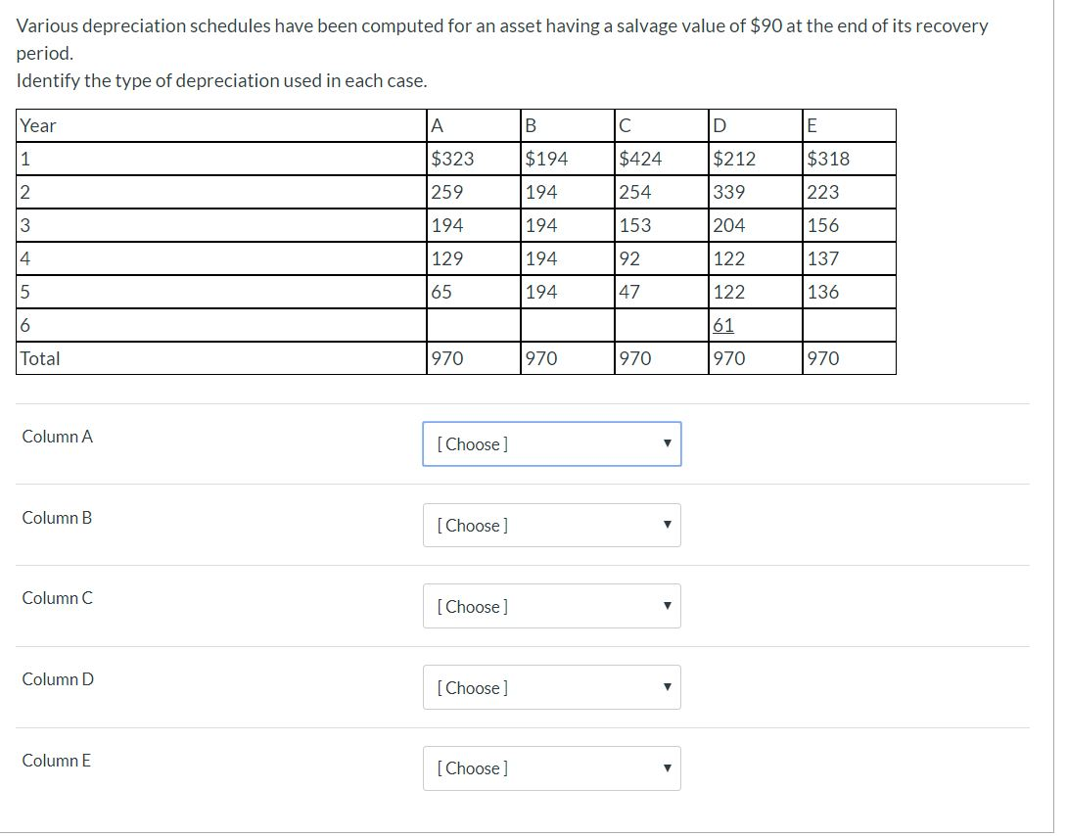This screenshot has width=1067, height=836.
Task: Open the Column A answer dropdown
Action: [551, 443]
